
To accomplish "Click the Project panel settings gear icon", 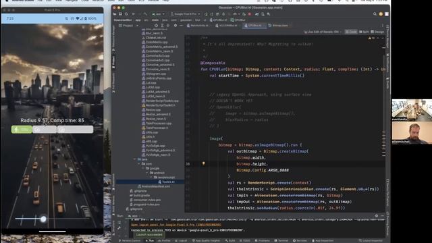I will (x=175, y=26).
